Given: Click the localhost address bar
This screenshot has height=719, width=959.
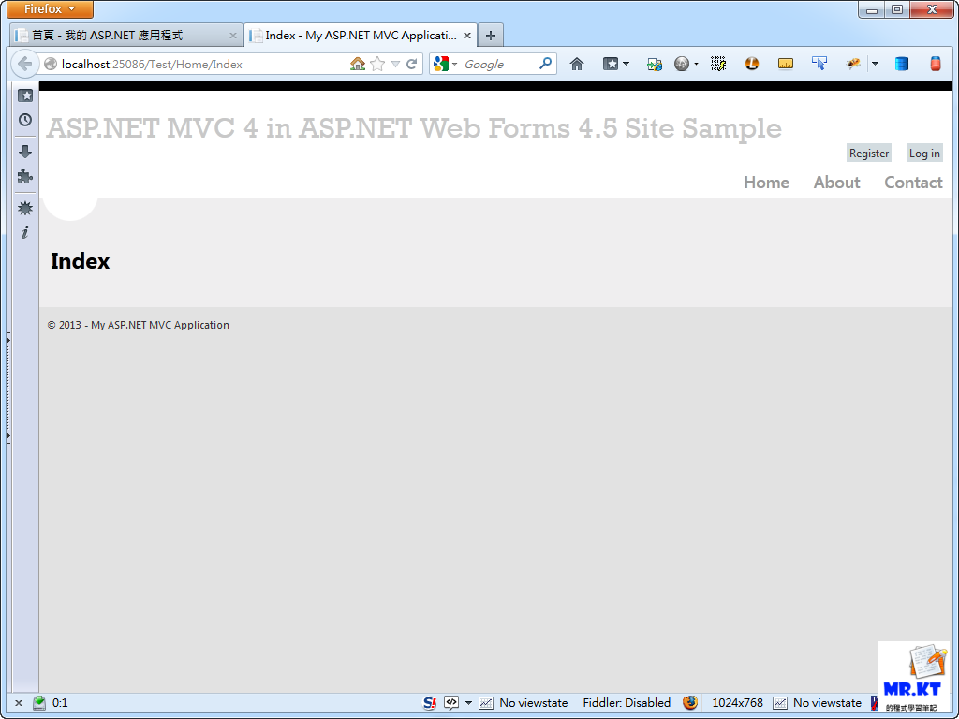Looking at the screenshot, I should pos(202,65).
